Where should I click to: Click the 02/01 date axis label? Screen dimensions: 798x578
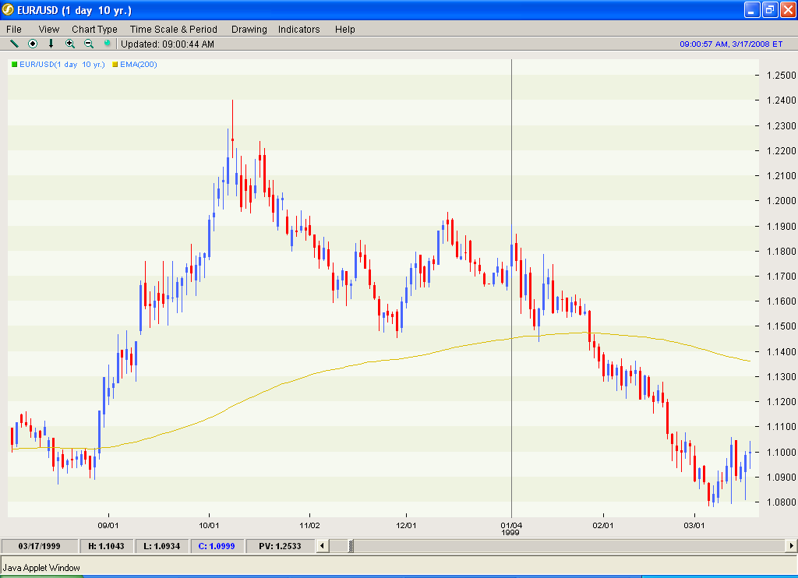[x=603, y=526]
